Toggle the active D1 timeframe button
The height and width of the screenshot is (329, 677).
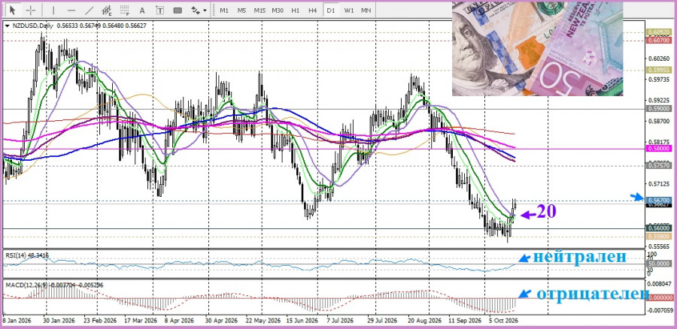click(331, 10)
